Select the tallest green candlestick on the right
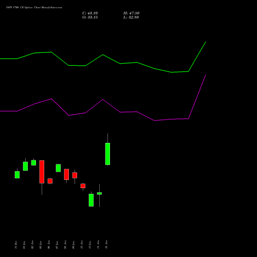 (x=107, y=154)
